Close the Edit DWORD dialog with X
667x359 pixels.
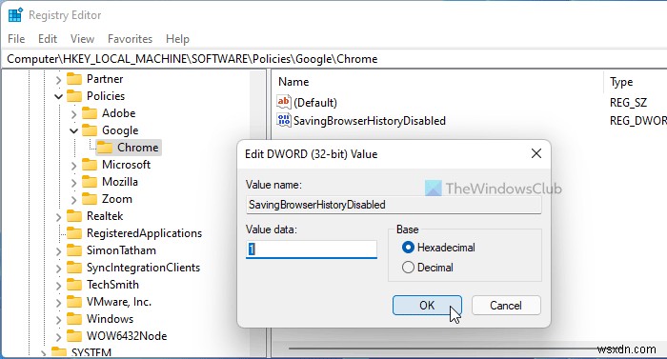(x=536, y=153)
